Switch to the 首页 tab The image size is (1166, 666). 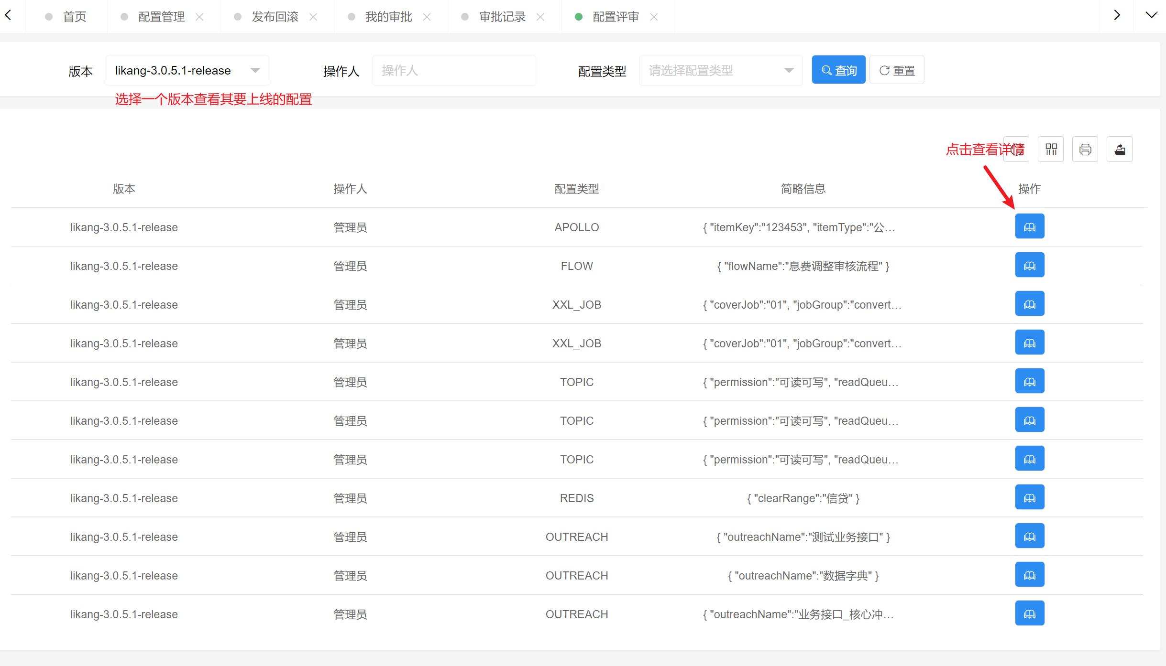(x=66, y=17)
